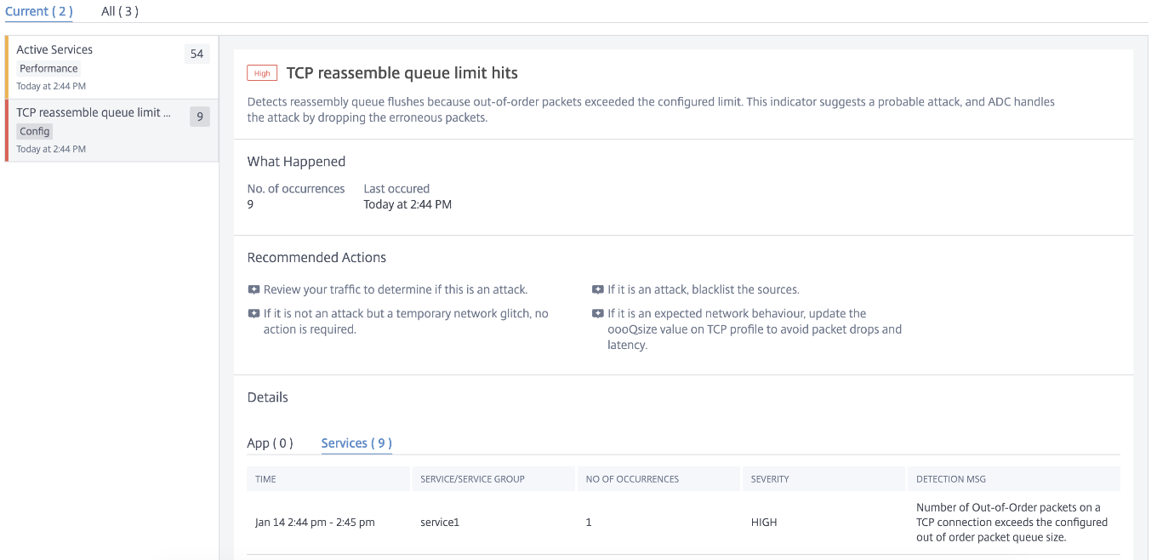Screen dimensions: 1174x560
Task: Click the detection message text for service1
Action: coord(1012,523)
